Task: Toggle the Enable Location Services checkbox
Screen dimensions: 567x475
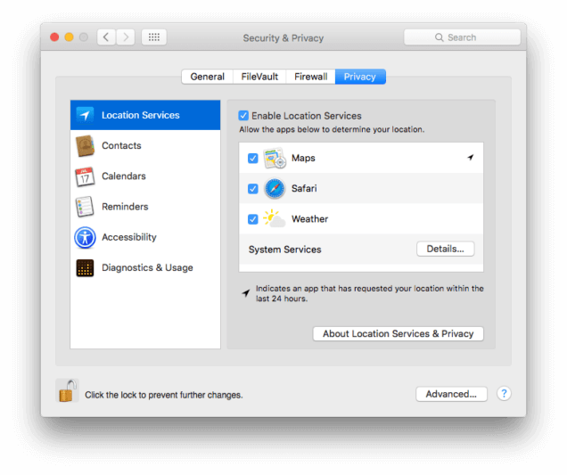Action: (243, 116)
